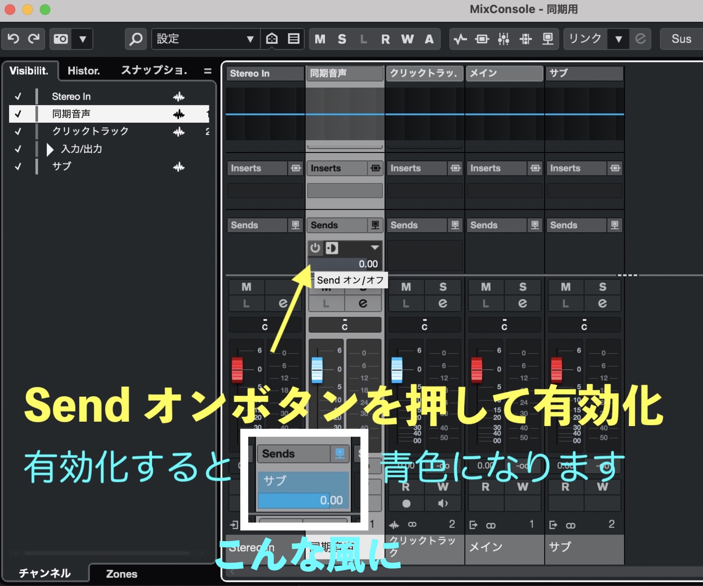Click the pre/post fader send icon
The width and height of the screenshot is (703, 586).
332,248
